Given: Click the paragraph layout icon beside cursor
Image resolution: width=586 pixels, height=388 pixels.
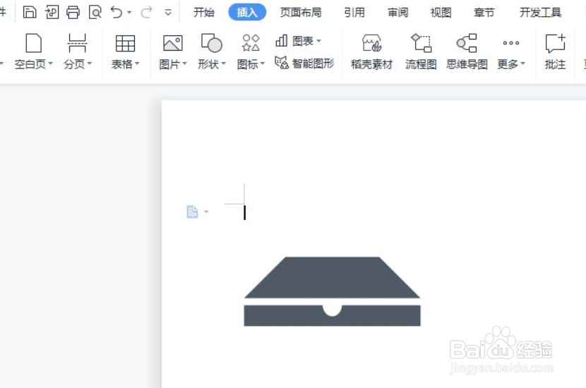Looking at the screenshot, I should click(192, 212).
